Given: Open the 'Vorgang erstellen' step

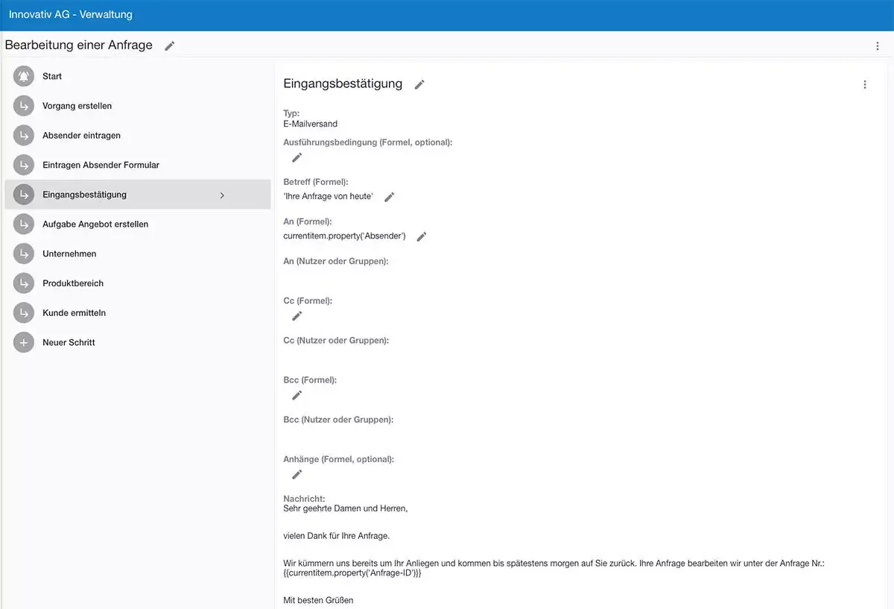Looking at the screenshot, I should click(77, 106).
